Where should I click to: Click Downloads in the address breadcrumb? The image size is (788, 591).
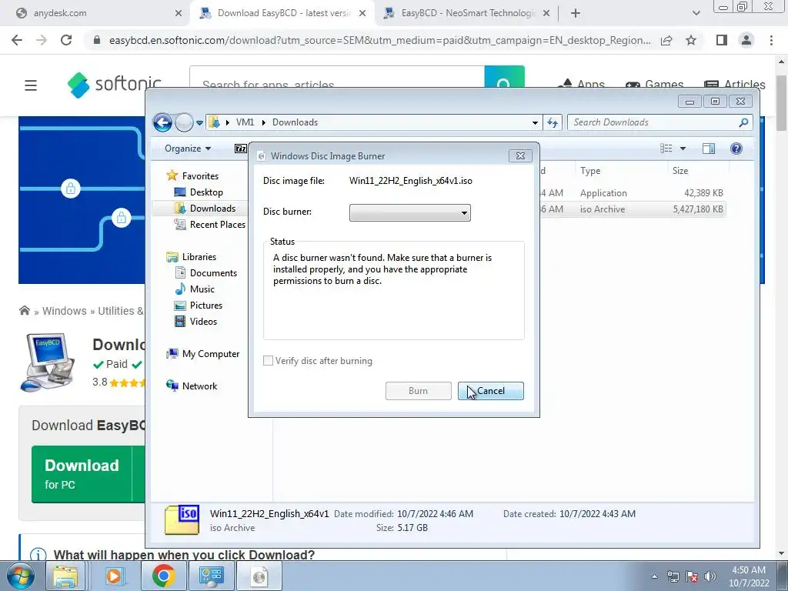(x=295, y=122)
